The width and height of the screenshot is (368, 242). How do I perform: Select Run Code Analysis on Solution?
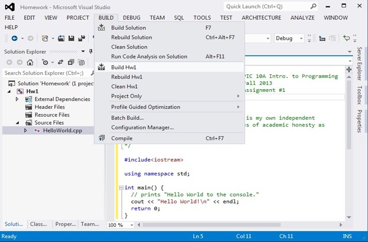pyautogui.click(x=169, y=56)
